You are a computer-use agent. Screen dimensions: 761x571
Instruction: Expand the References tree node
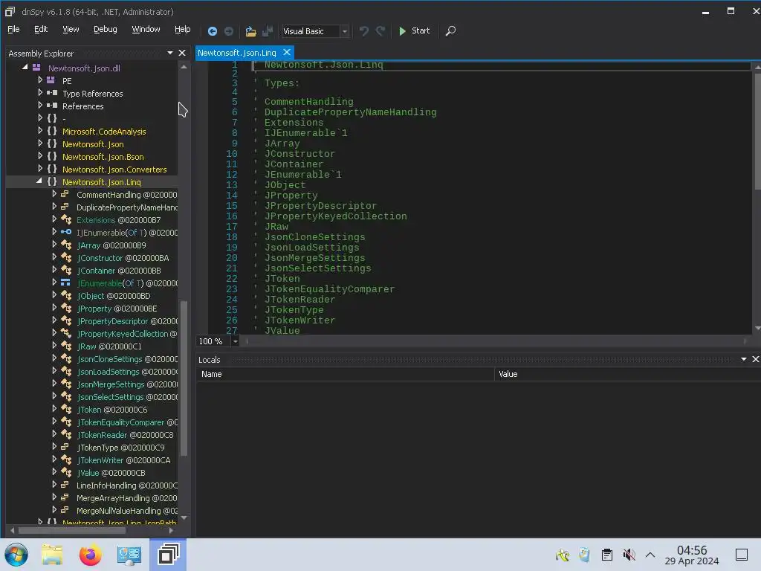coord(40,106)
